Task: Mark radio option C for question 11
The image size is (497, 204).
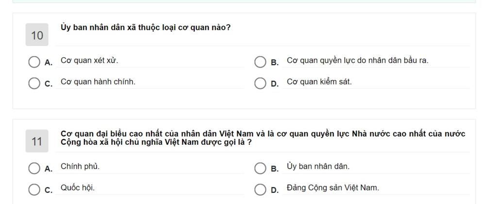Action: (34, 189)
